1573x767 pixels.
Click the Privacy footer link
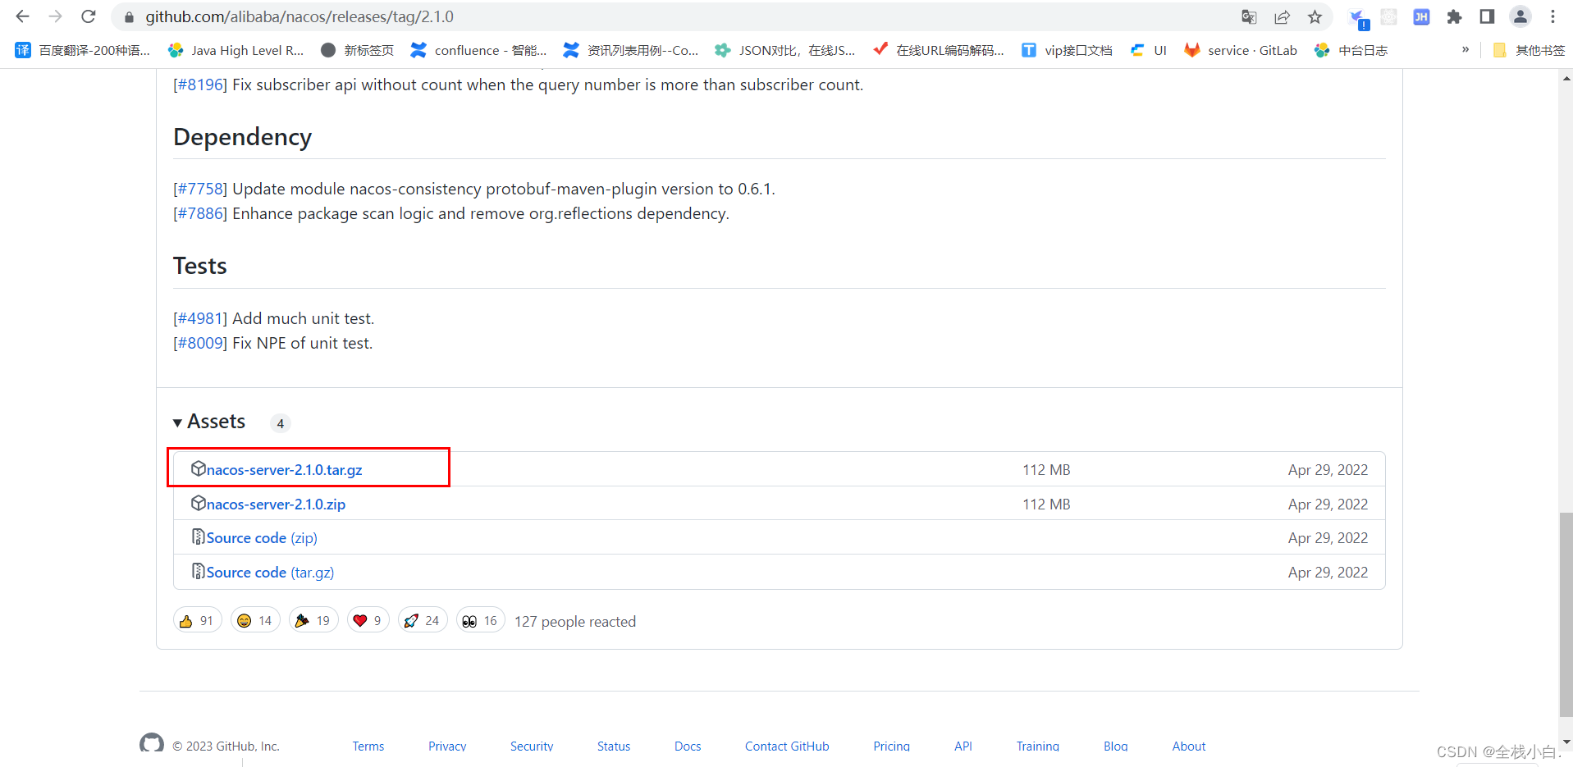tap(447, 746)
